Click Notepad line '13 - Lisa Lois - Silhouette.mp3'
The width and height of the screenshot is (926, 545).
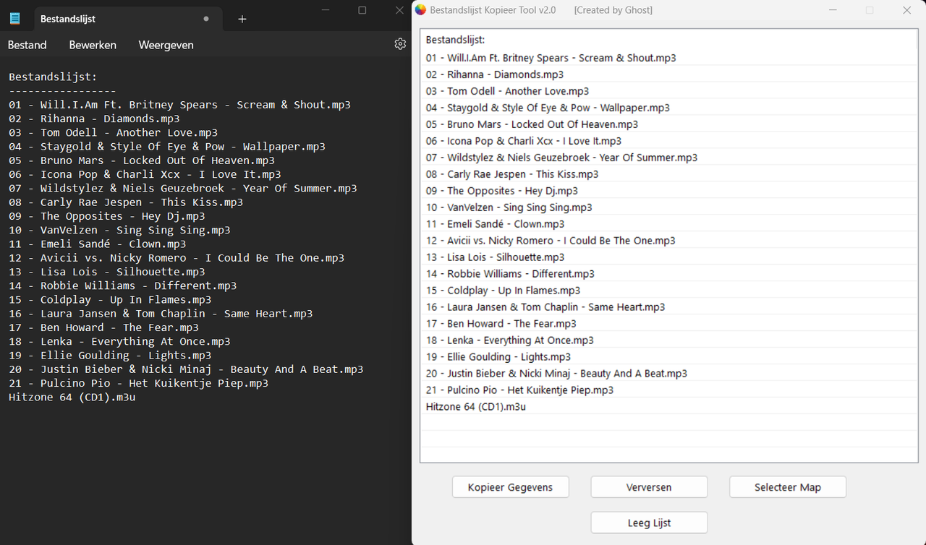[107, 272]
